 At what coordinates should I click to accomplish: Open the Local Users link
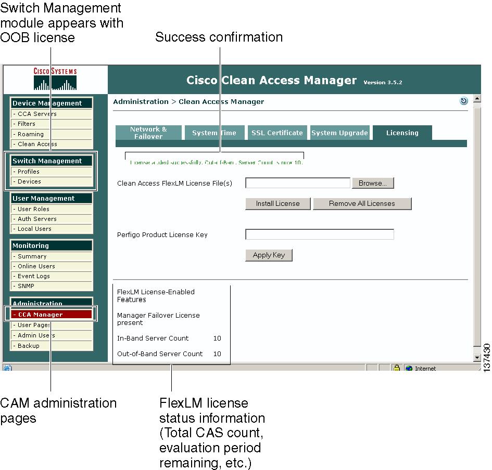coord(52,229)
